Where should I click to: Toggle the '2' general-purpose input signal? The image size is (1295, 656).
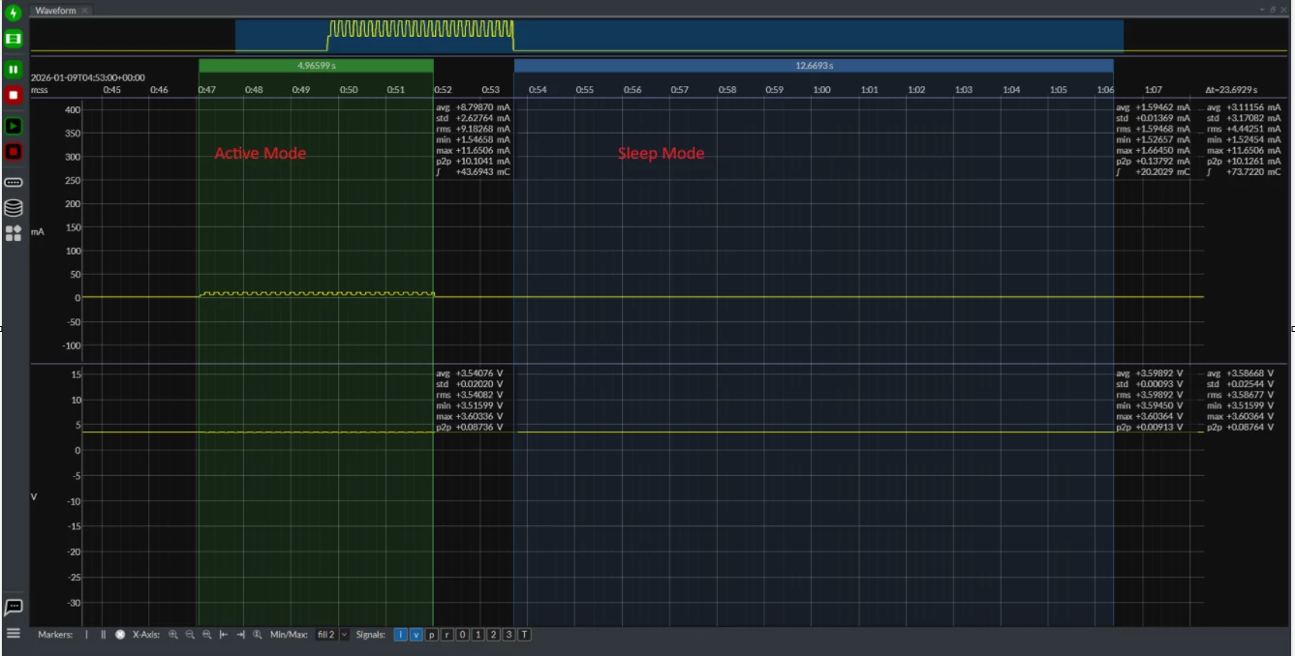click(493, 635)
